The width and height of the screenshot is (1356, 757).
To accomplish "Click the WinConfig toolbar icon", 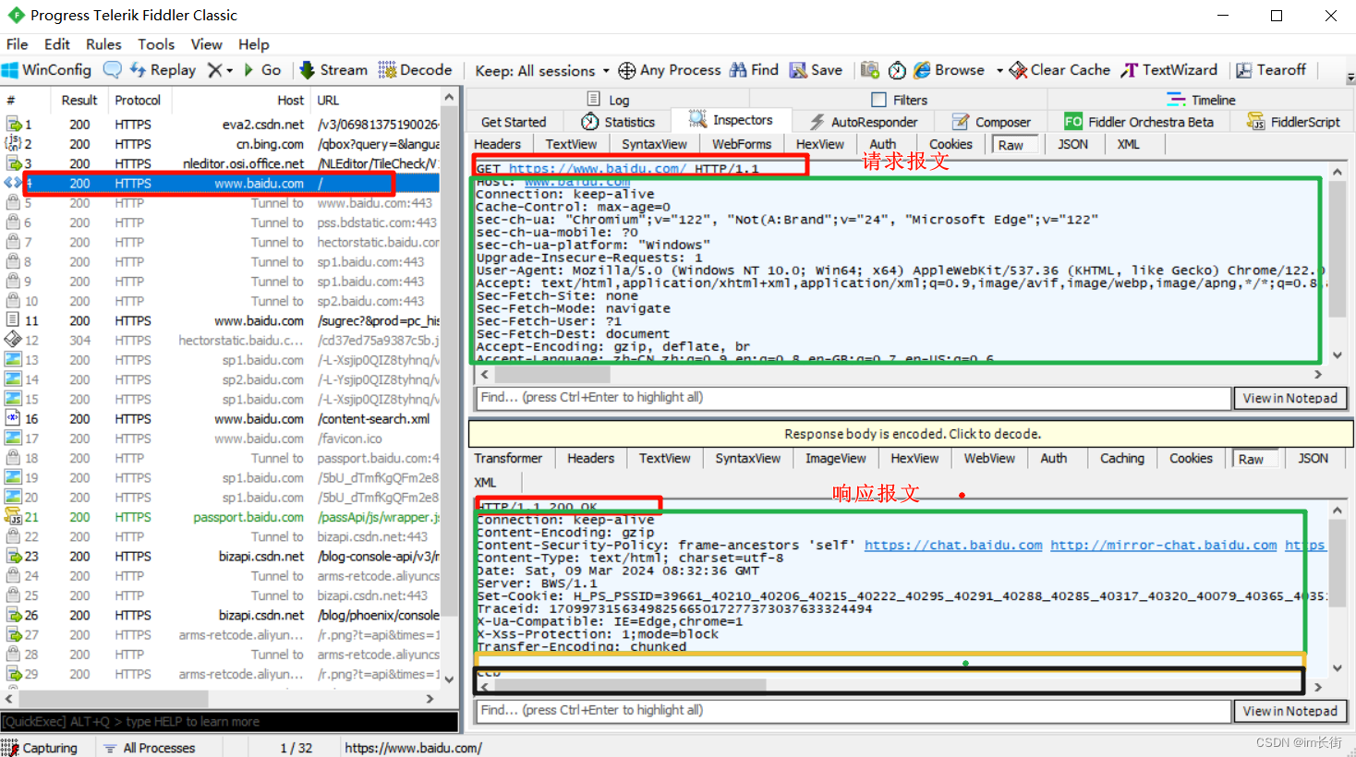I will 46,70.
